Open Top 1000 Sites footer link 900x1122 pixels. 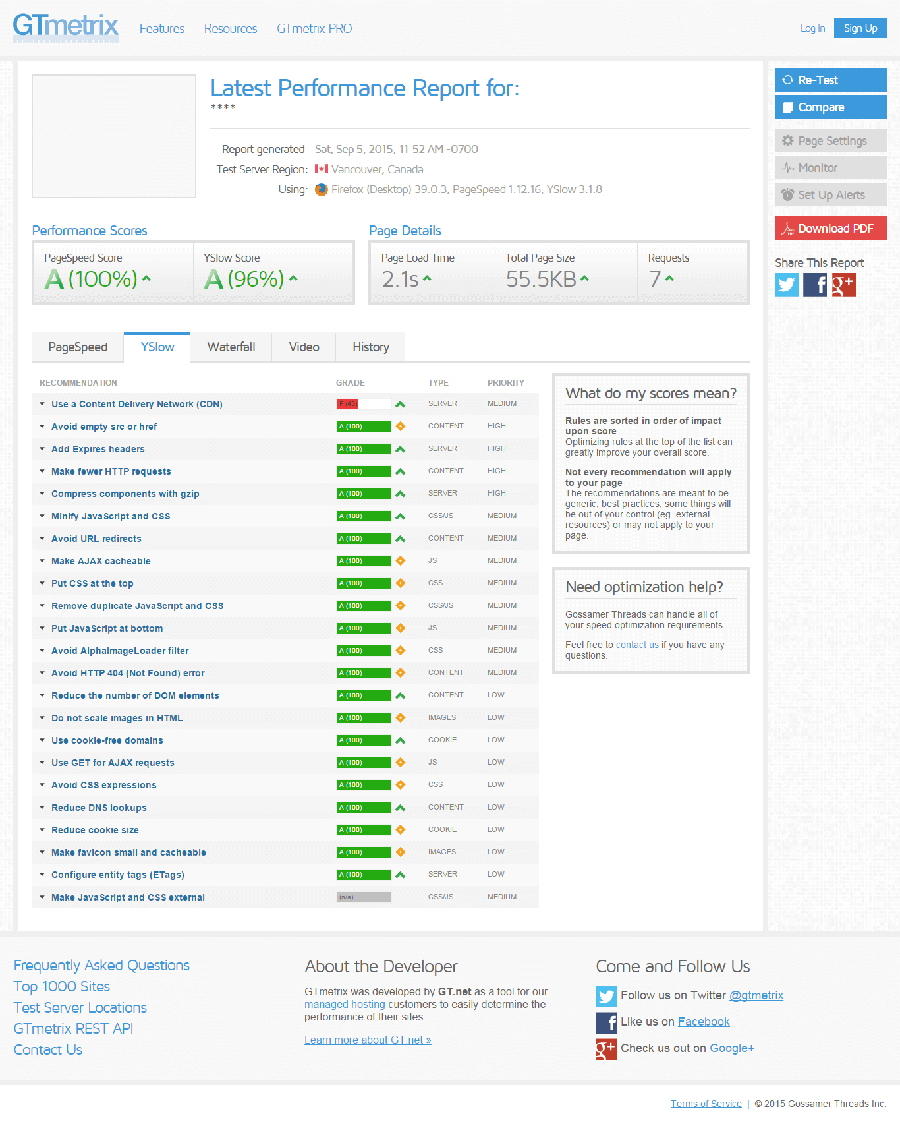(62, 986)
